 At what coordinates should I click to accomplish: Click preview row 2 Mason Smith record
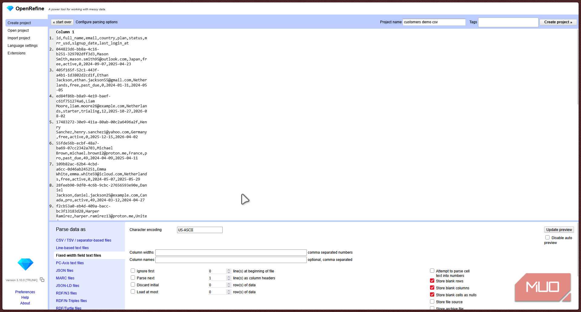(101, 57)
